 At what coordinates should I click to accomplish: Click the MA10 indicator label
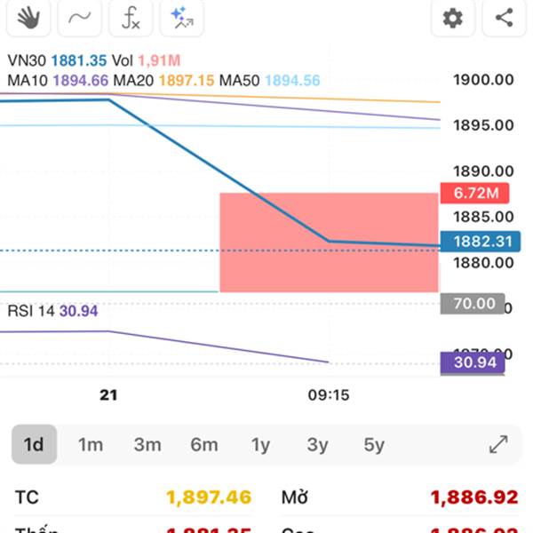point(58,81)
